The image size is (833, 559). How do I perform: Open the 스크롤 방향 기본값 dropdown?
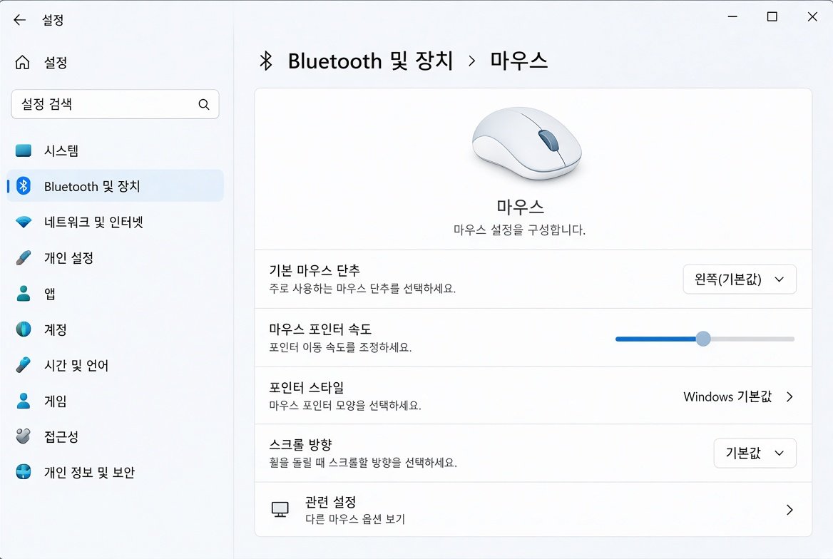[x=755, y=453]
